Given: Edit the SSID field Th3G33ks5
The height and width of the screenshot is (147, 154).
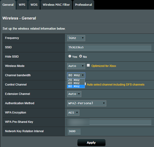Looking at the screenshot, I should pyautogui.click(x=110, y=47).
